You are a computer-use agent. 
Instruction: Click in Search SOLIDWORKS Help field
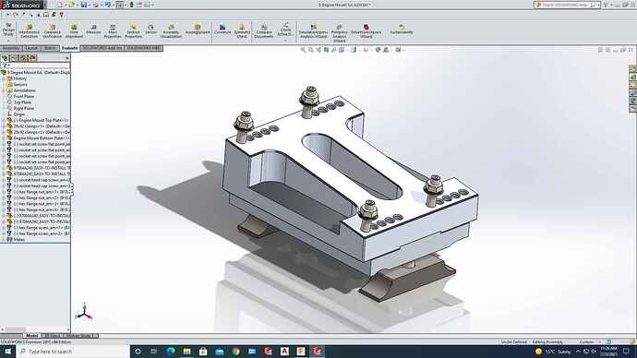coord(566,5)
